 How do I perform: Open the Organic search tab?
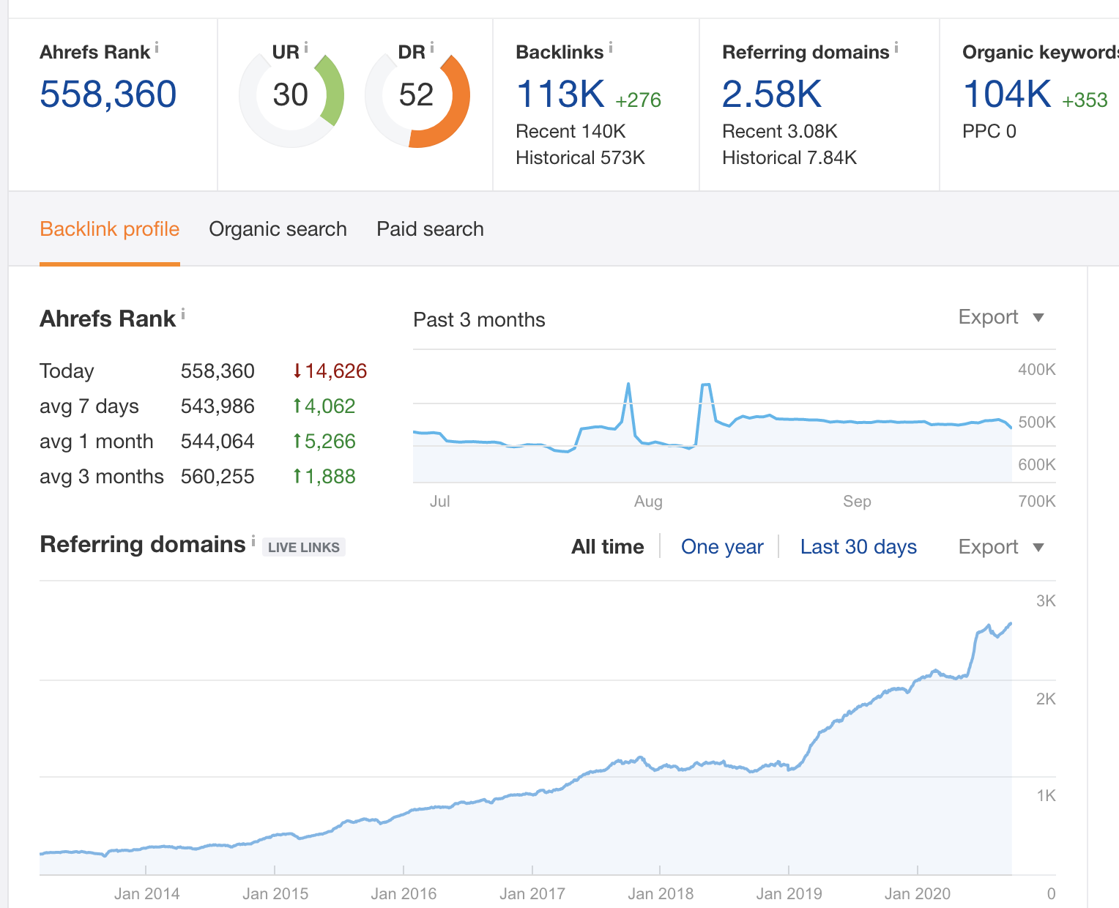[x=278, y=229]
